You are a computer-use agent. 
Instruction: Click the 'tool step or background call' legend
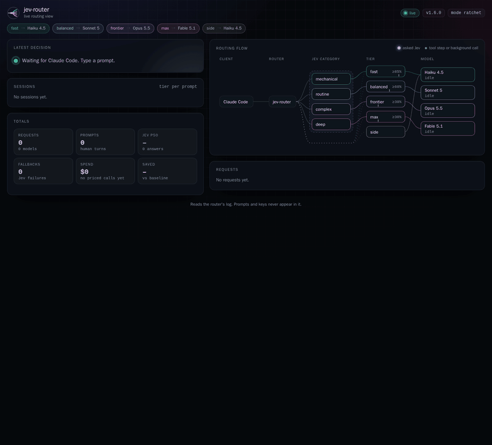452,48
